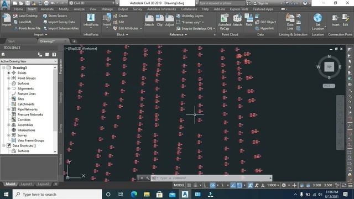Toggle annotation visibility icon
Screen dimensions: 354x199
pos(250,185)
